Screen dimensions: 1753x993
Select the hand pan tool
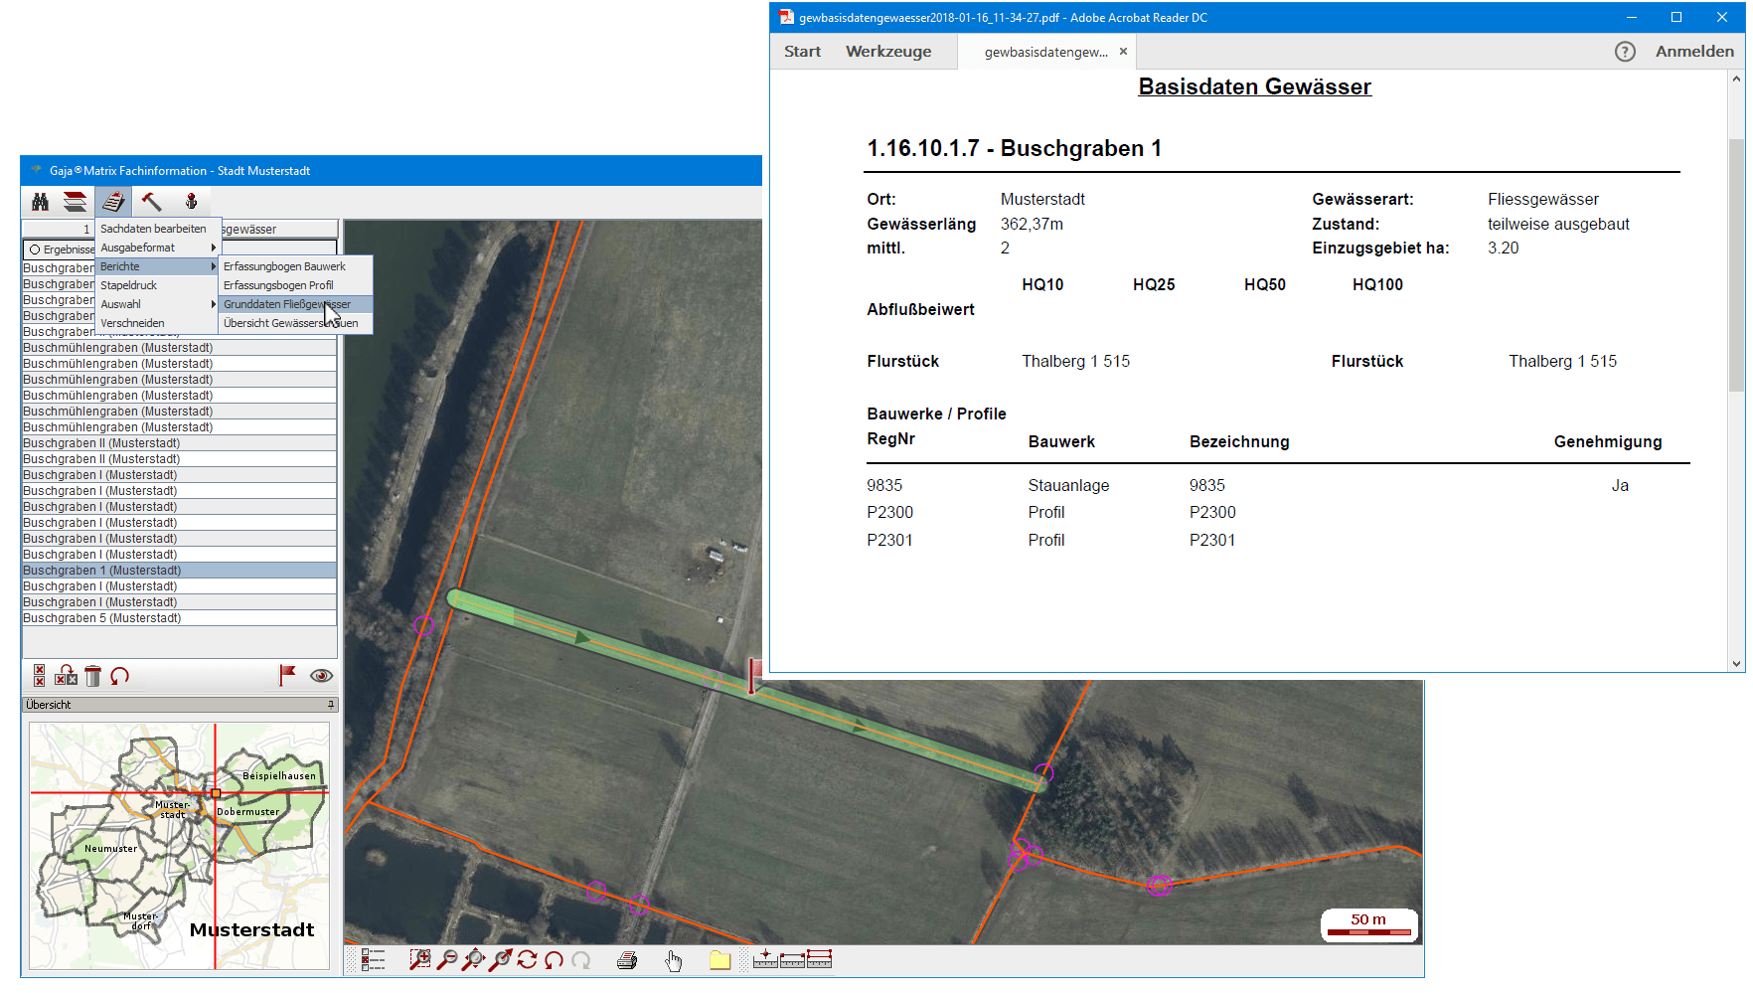674,960
